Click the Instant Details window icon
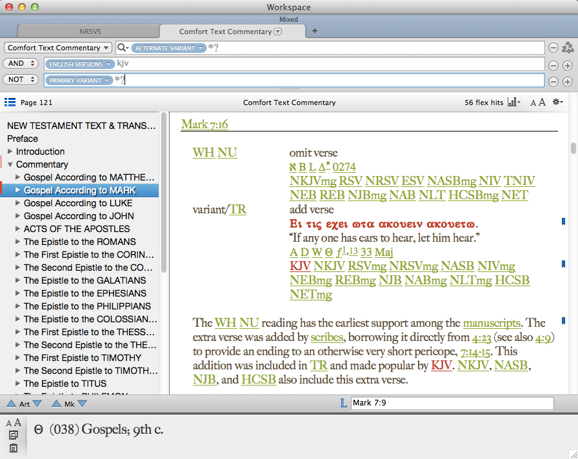The height and width of the screenshot is (459, 578). tap(14, 435)
